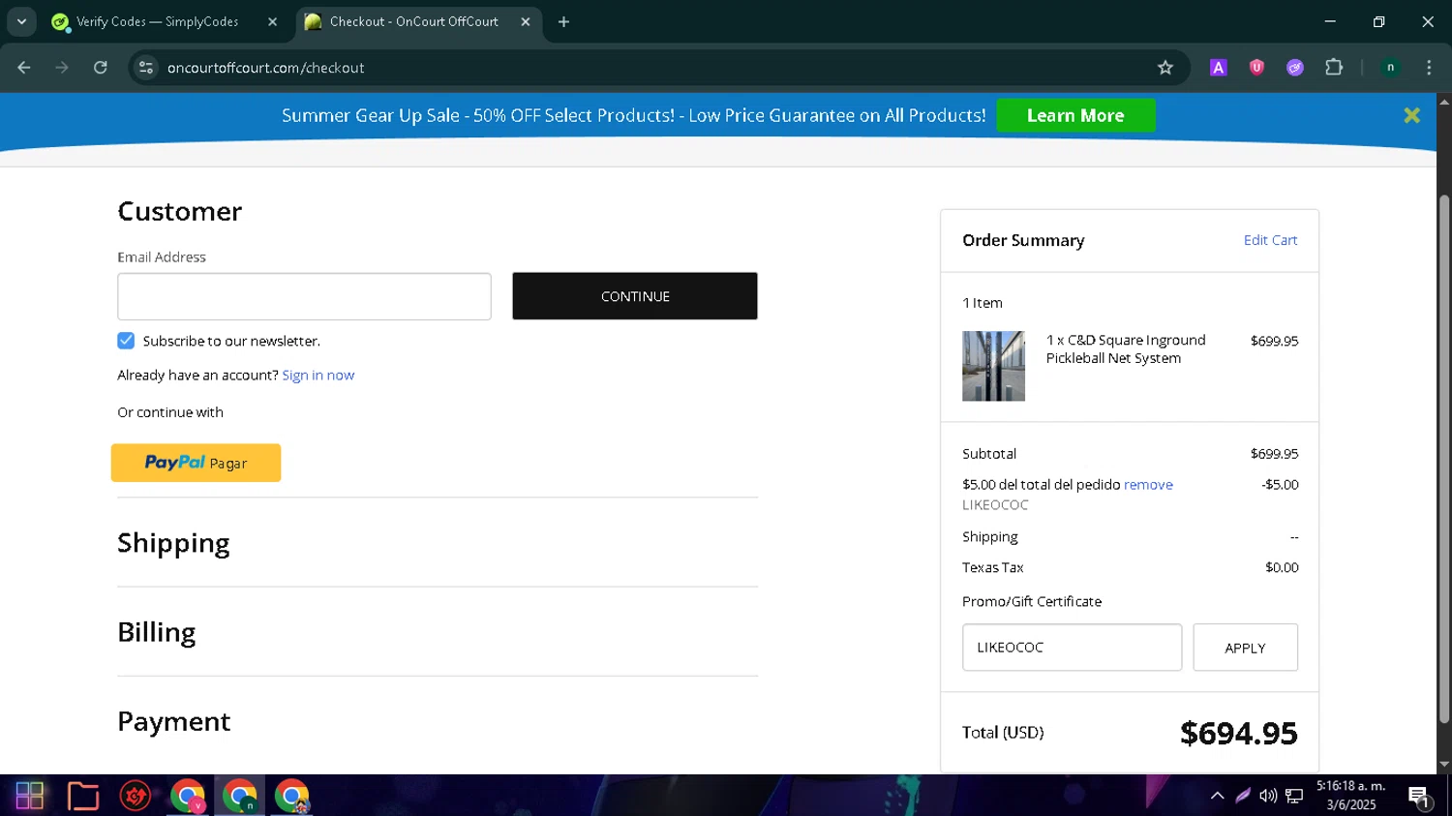
Task: Open the red shield extension icon
Action: (1256, 68)
